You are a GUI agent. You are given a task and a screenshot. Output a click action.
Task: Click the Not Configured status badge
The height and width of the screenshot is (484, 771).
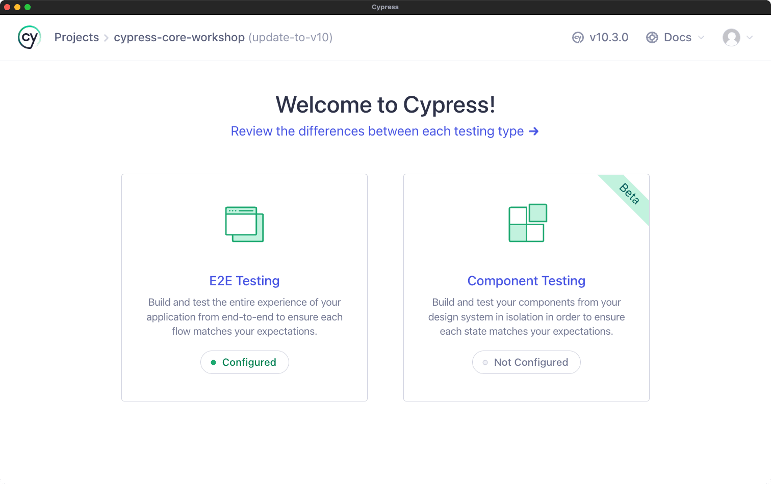(526, 362)
